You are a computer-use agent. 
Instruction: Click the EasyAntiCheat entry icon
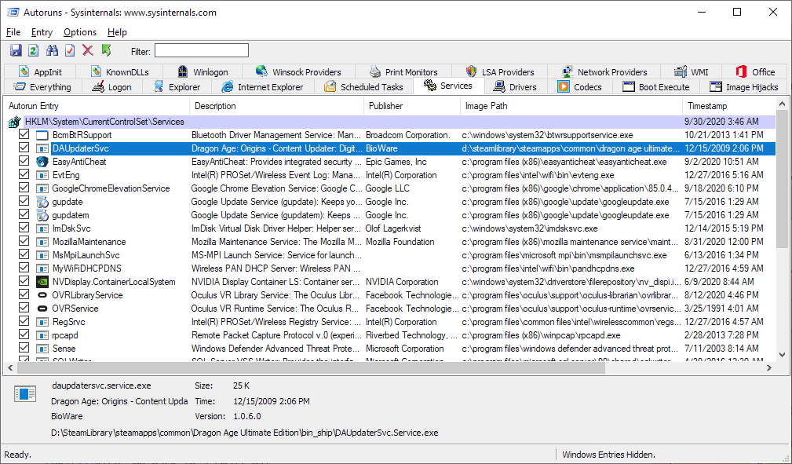pyautogui.click(x=42, y=162)
